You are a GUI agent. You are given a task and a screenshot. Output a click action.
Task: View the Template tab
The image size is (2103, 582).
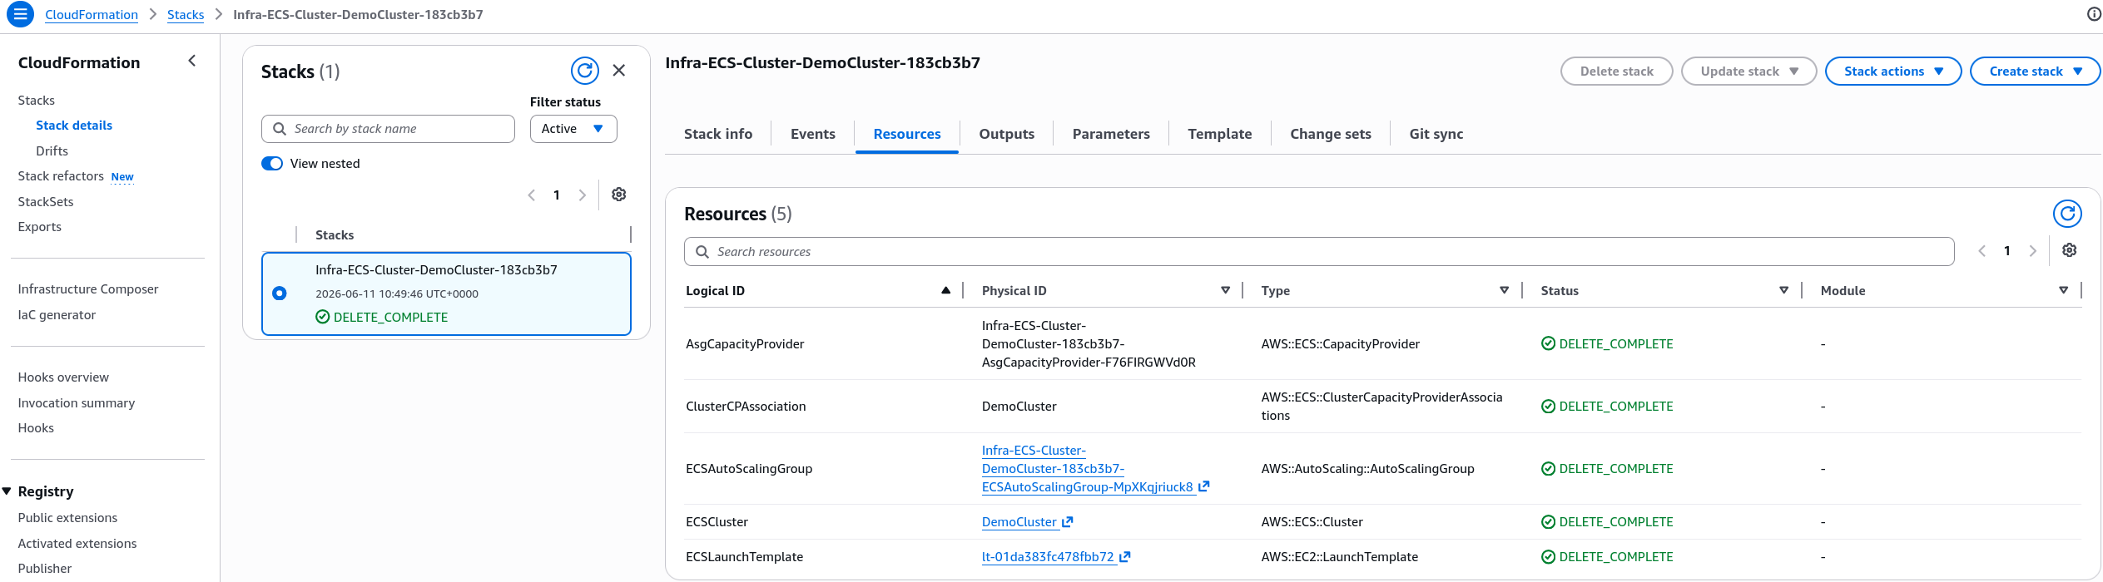[1220, 134]
